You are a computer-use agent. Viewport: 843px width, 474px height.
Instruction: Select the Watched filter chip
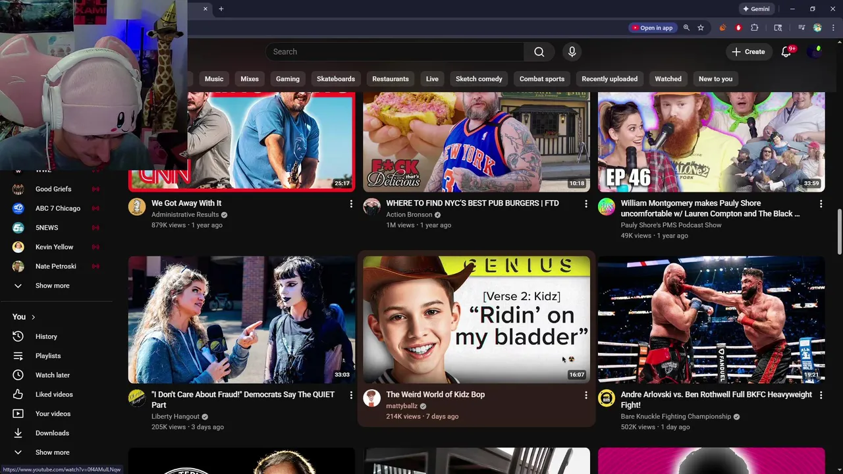[668, 79]
